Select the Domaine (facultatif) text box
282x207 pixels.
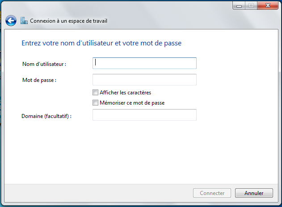tap(144, 115)
